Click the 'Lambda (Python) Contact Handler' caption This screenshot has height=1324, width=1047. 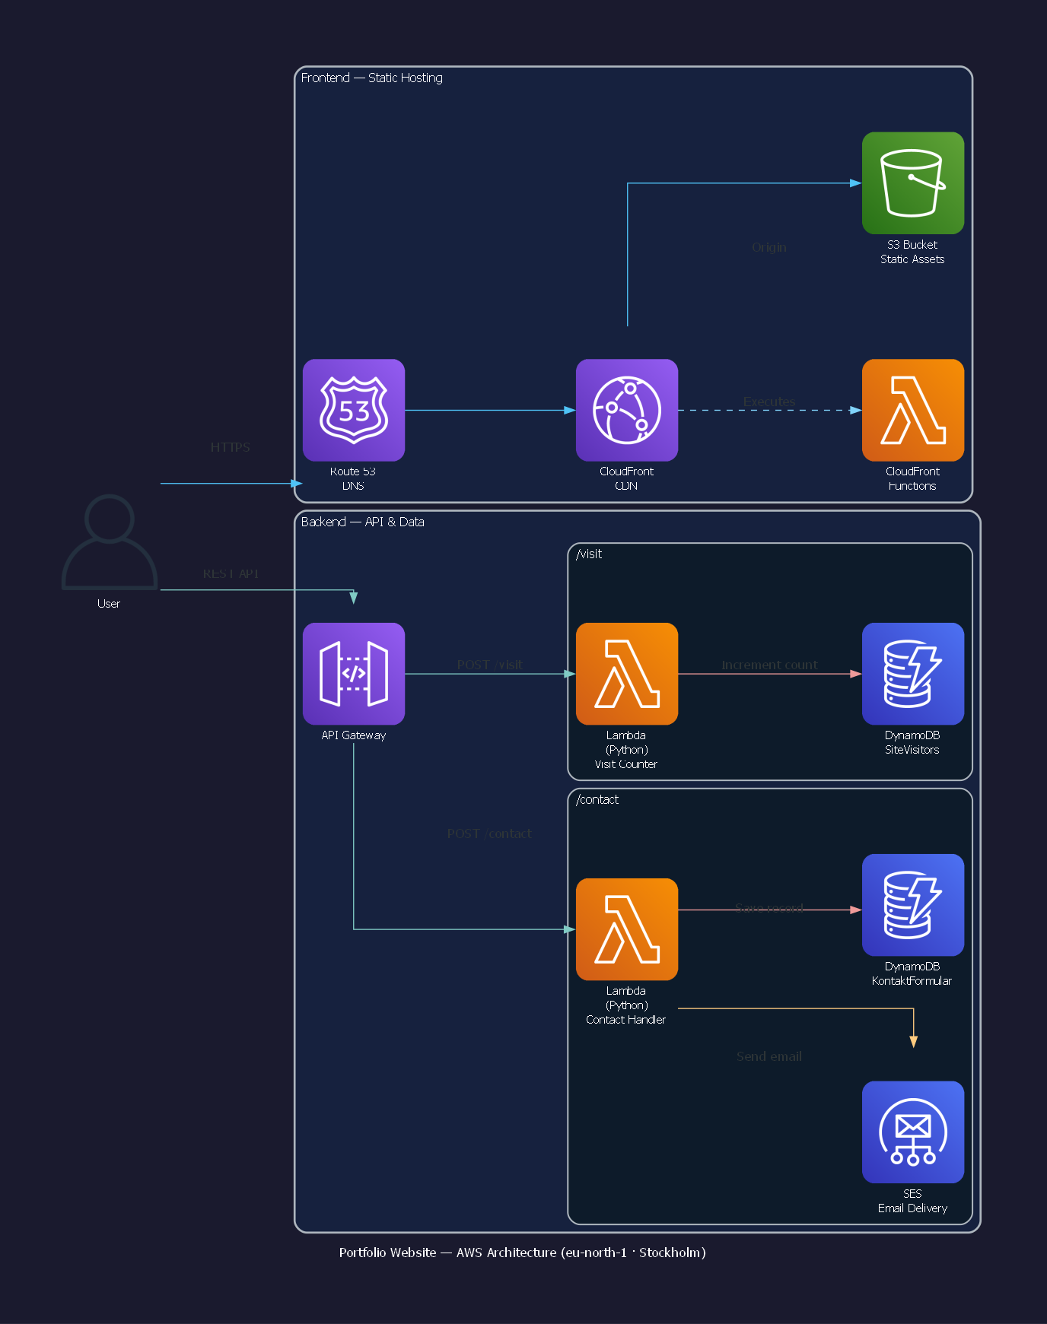pyautogui.click(x=626, y=1005)
